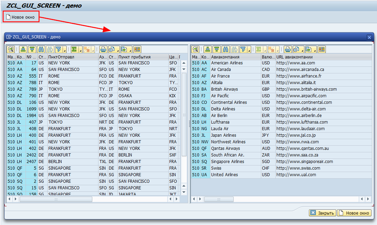Select flight number cell '1699'

coord(31,109)
